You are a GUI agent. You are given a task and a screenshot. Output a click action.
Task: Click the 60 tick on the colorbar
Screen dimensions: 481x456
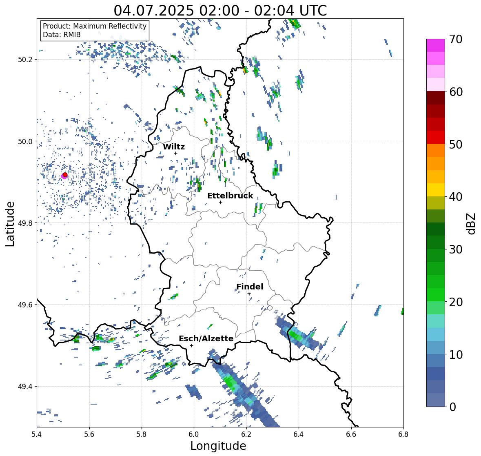click(x=456, y=92)
